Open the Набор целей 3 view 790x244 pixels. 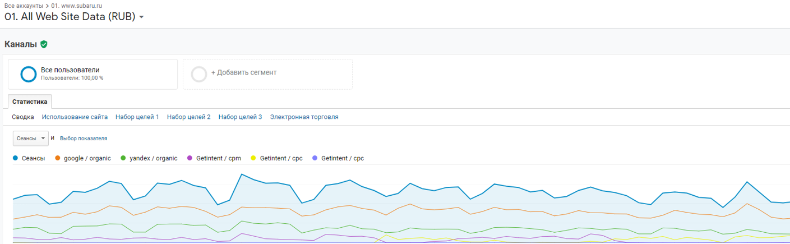[240, 117]
